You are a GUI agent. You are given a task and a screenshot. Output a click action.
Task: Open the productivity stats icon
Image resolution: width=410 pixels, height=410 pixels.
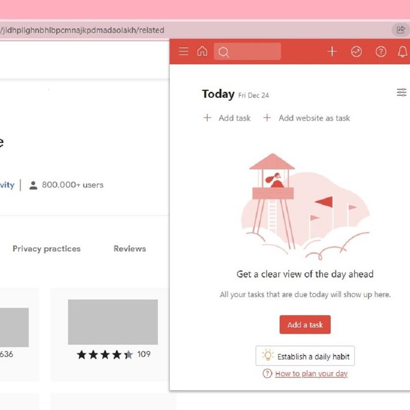click(x=356, y=51)
